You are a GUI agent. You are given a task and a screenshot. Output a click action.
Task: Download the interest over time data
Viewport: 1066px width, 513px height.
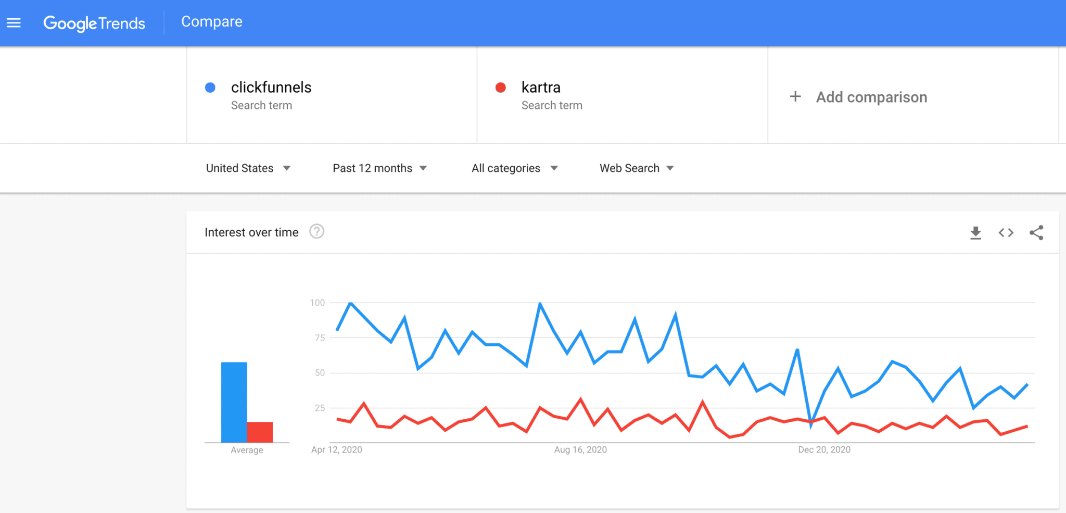[x=975, y=233]
